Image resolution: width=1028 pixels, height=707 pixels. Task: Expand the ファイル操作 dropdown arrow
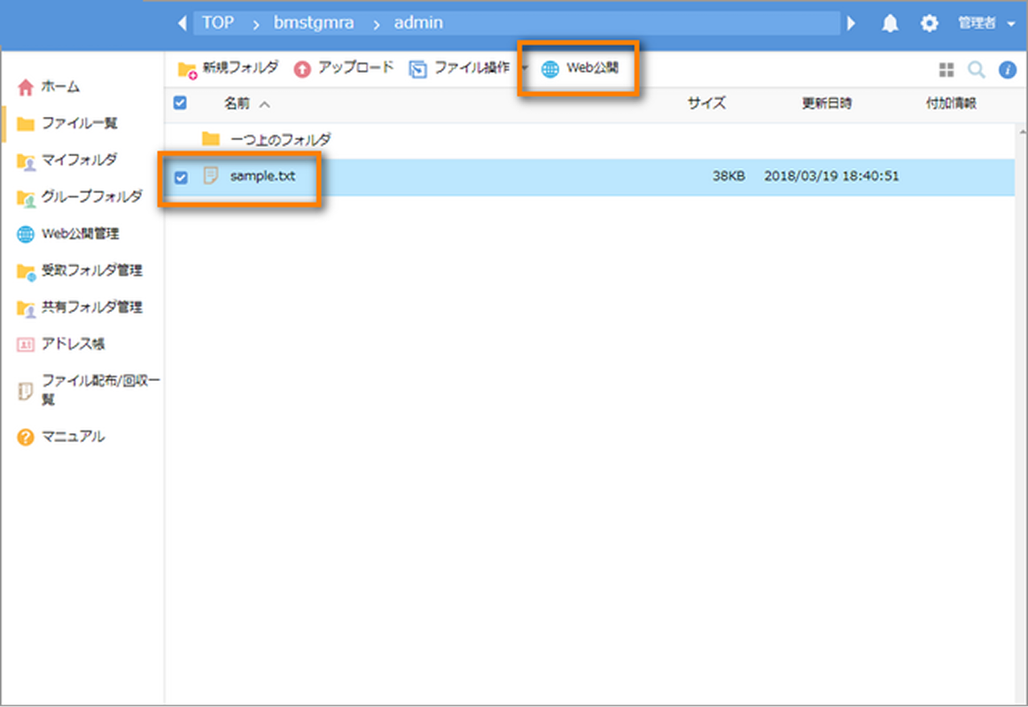click(x=524, y=68)
